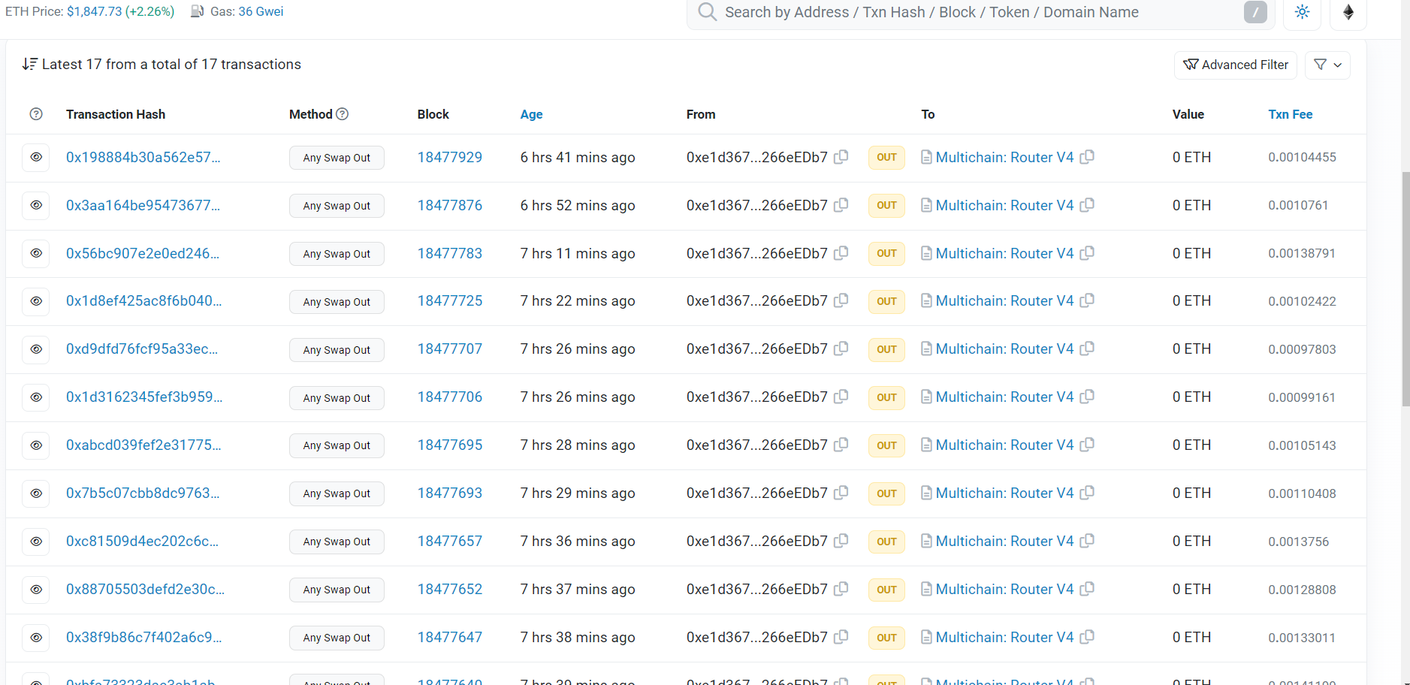The height and width of the screenshot is (685, 1410).
Task: Open the Advanced Filter button
Action: [x=1236, y=65]
